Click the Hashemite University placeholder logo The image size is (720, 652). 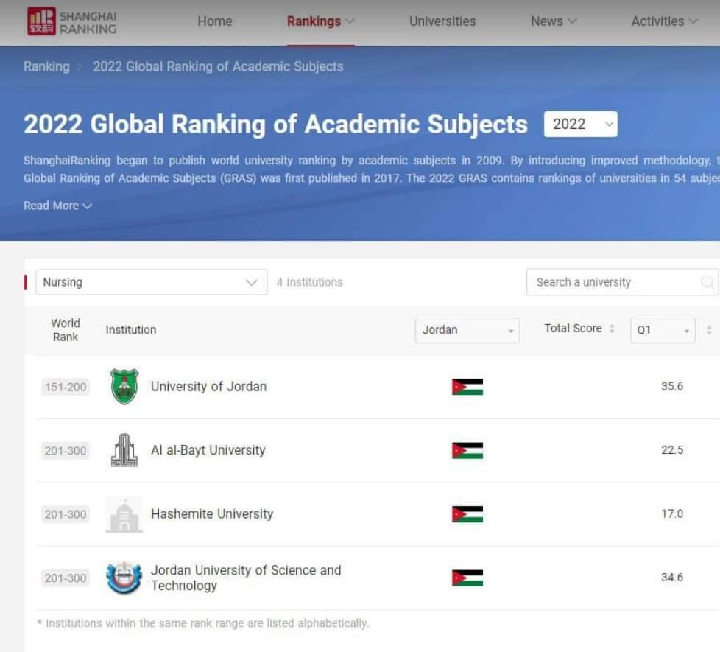124,514
